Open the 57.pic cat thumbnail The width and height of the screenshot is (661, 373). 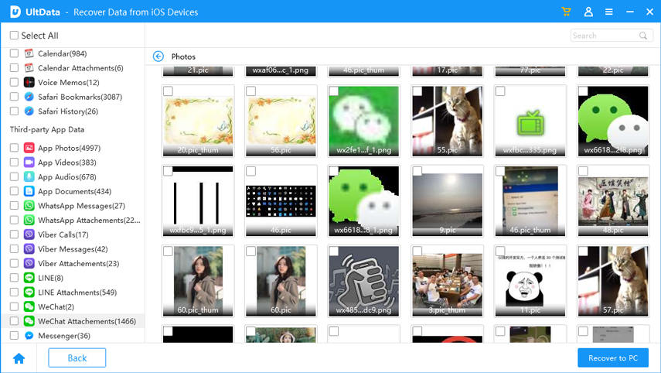coord(613,281)
